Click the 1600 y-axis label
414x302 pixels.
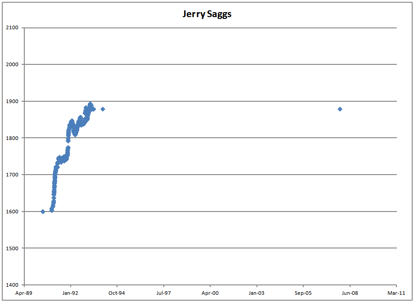pos(13,212)
